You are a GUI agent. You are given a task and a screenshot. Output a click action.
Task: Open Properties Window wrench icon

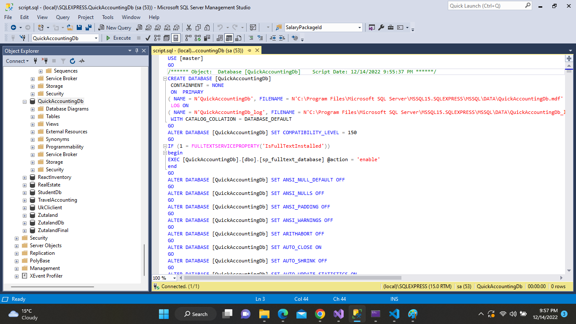point(381,27)
